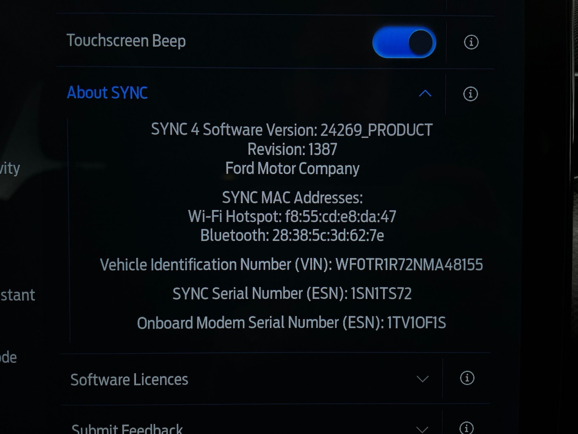Choose the sidebar item ending in "de"

(x=8, y=358)
